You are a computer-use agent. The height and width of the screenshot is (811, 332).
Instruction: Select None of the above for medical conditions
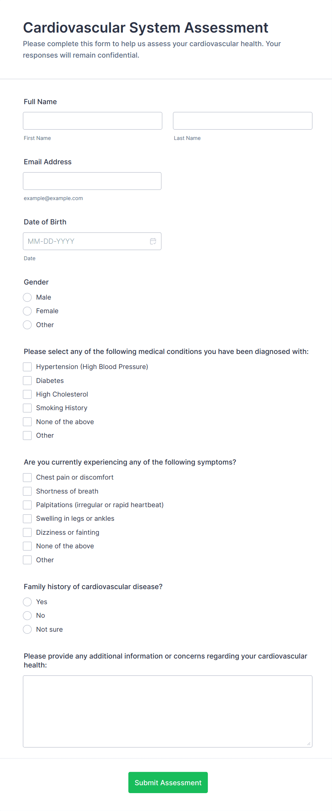(27, 422)
